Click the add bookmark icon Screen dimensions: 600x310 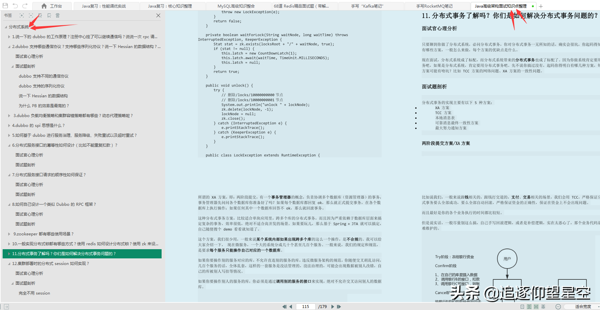(40, 15)
